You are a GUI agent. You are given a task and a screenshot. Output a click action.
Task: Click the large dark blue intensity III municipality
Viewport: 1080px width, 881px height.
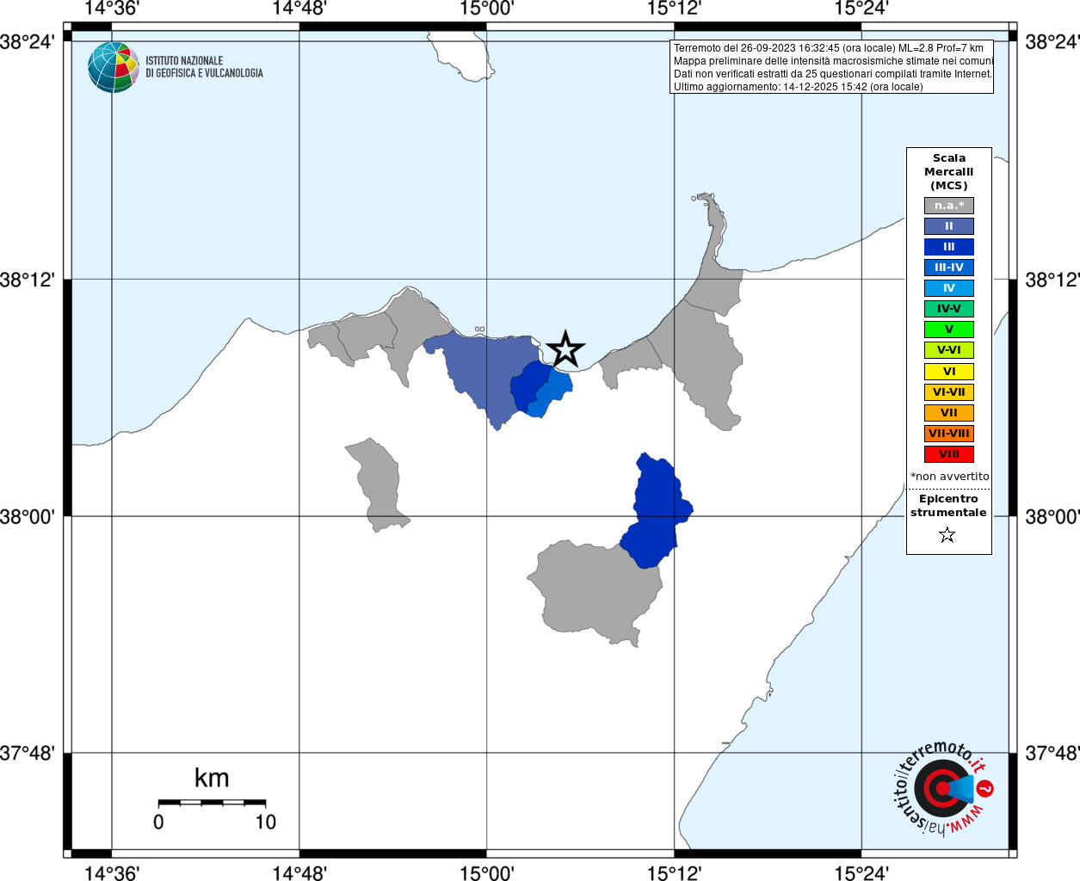(656, 511)
